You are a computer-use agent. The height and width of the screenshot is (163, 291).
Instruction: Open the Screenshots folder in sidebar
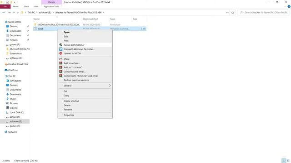click(x=16, y=53)
